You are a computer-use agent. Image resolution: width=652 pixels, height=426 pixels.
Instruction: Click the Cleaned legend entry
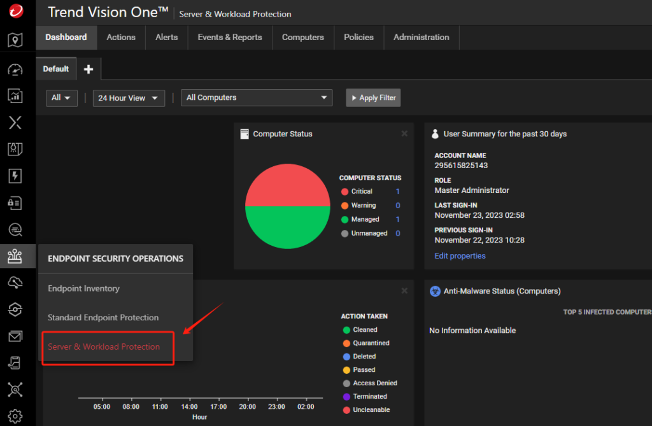pyautogui.click(x=360, y=330)
